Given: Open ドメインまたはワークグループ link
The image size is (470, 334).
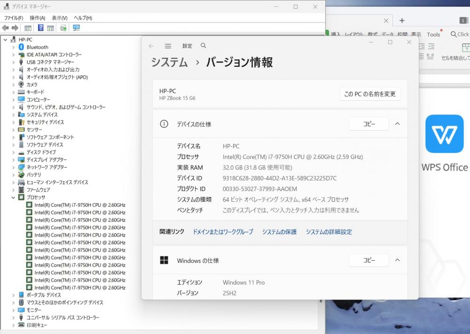Looking at the screenshot, I should 223,231.
